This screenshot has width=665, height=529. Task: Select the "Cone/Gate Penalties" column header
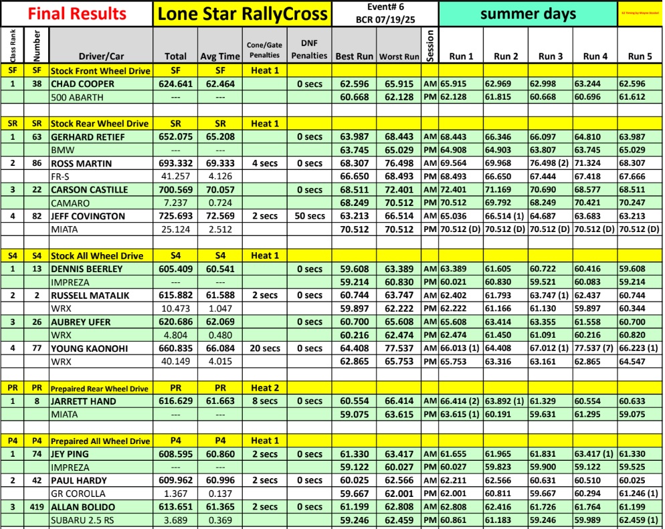265,50
